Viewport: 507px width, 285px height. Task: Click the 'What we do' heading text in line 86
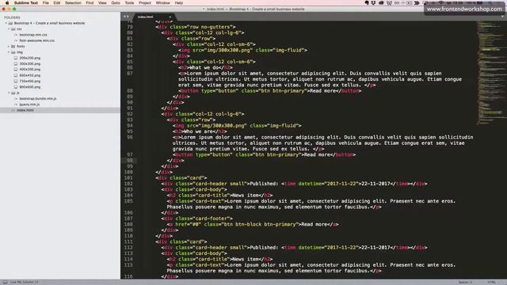pos(205,67)
